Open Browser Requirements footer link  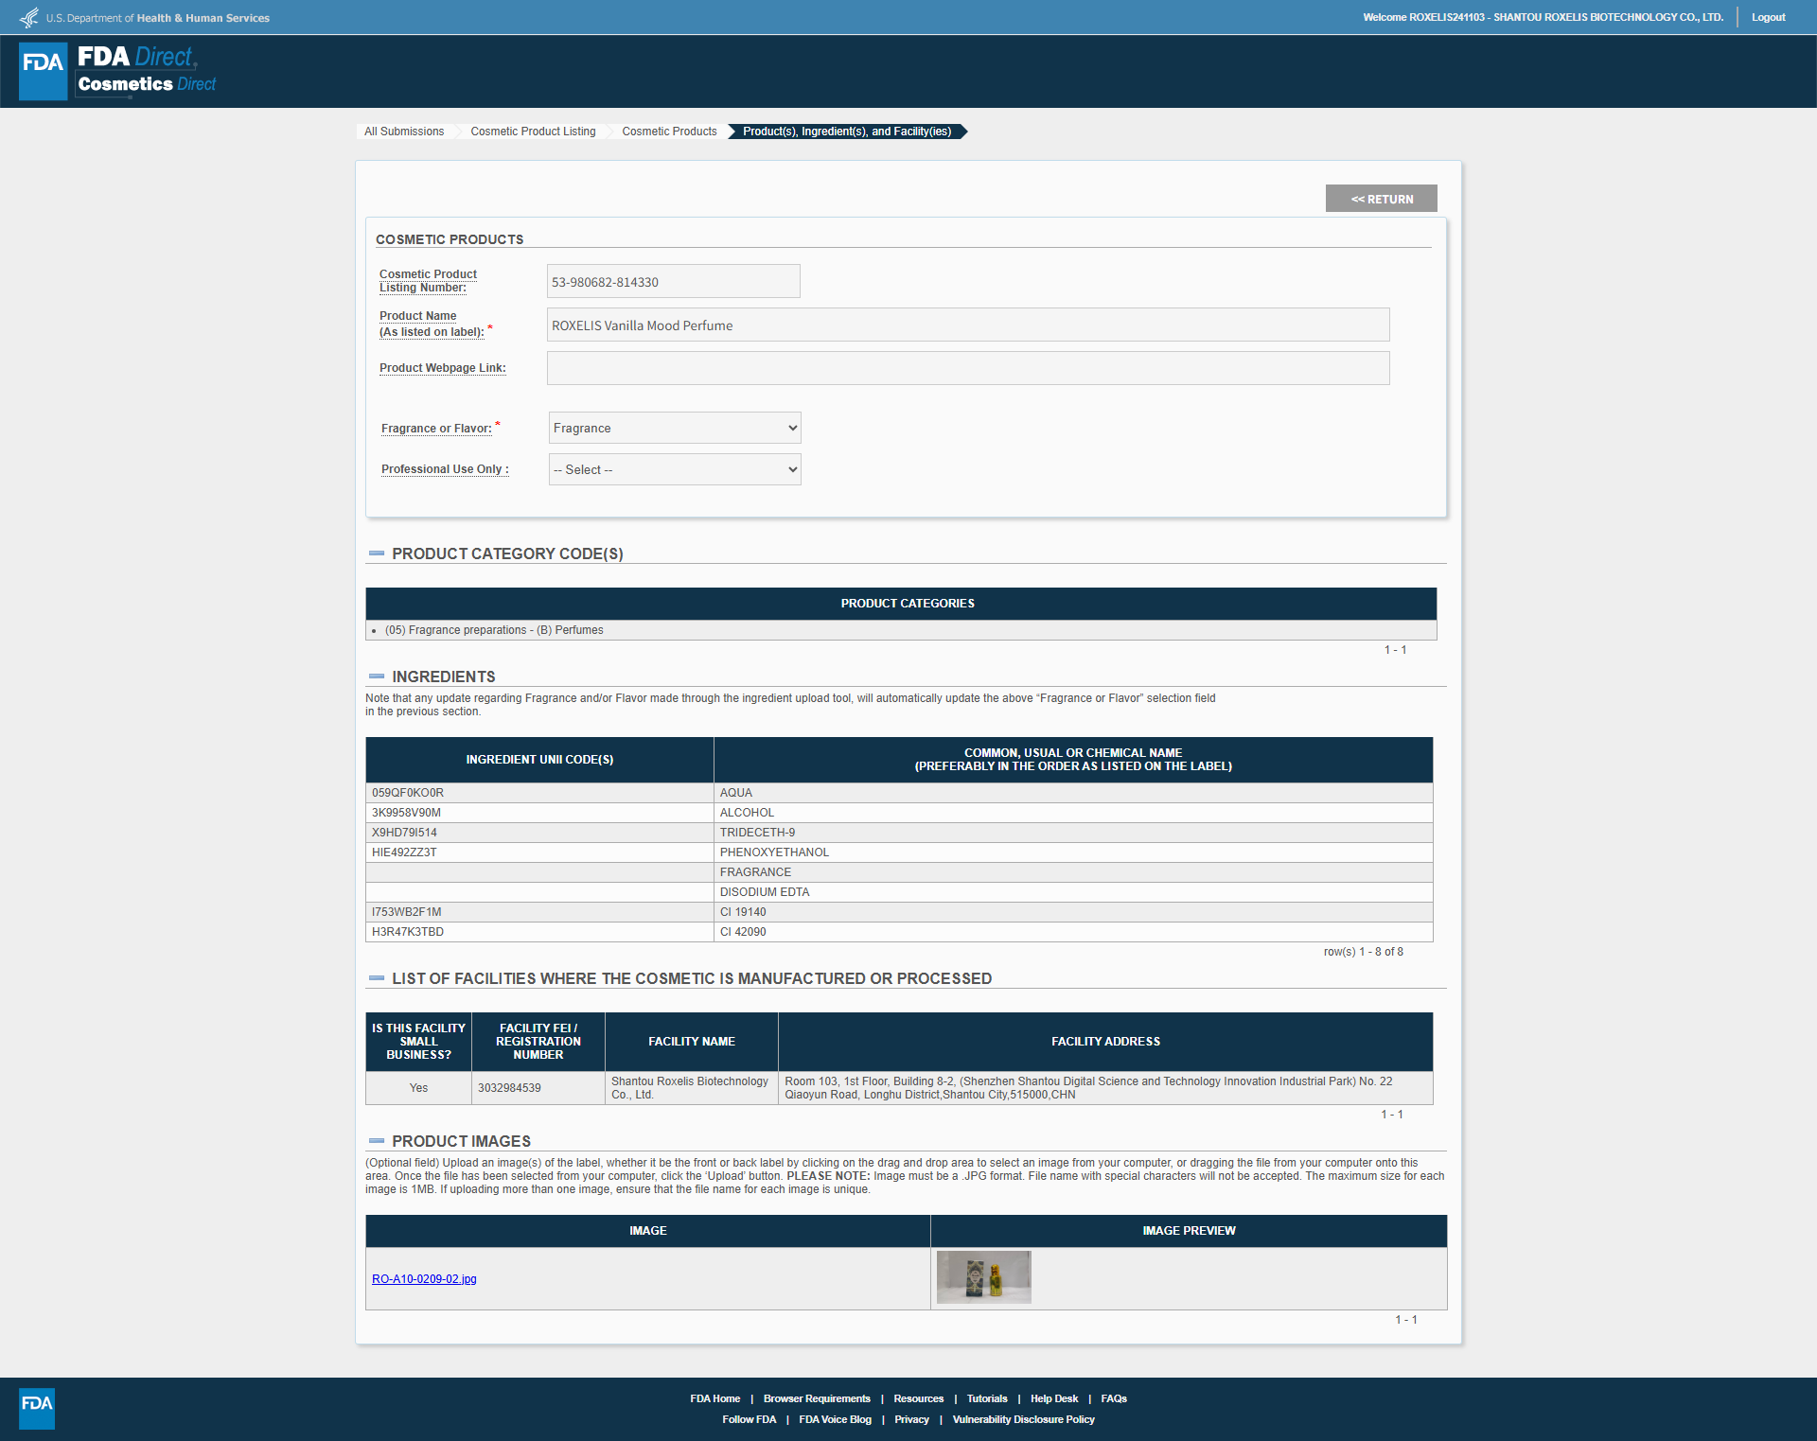(x=817, y=1398)
